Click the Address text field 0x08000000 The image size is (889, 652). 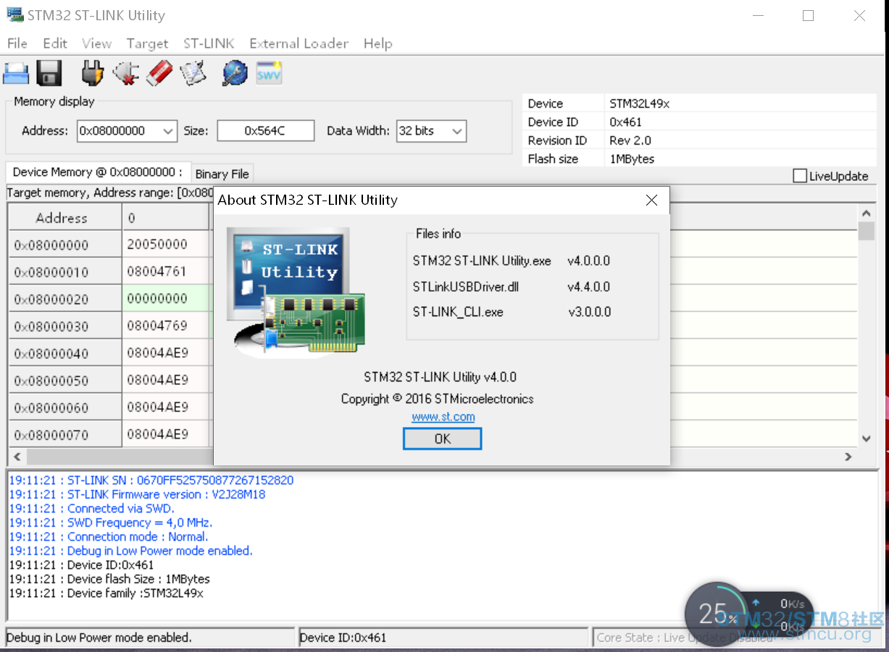[x=118, y=131]
